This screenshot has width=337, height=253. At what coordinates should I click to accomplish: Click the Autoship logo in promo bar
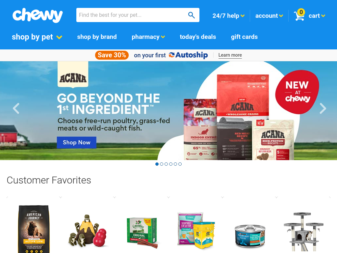(x=188, y=55)
